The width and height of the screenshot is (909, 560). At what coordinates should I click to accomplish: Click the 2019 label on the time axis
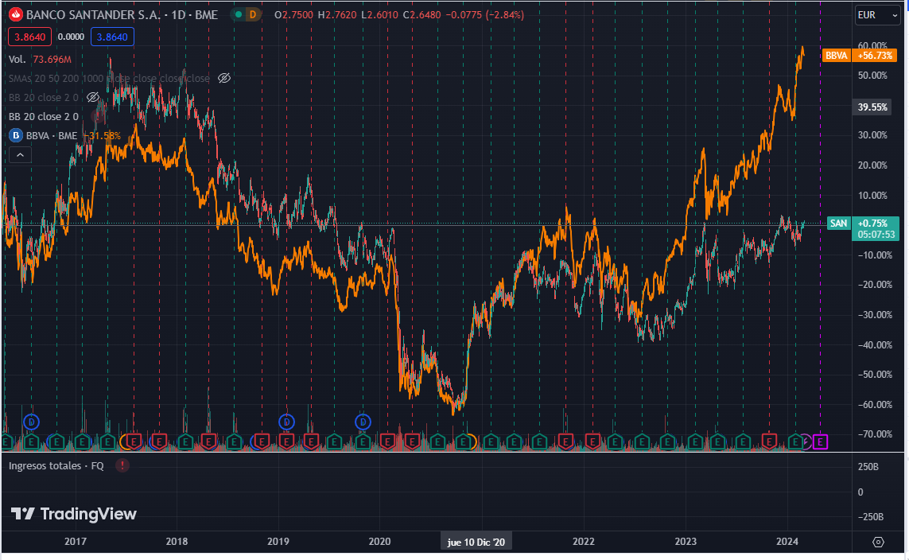(278, 542)
